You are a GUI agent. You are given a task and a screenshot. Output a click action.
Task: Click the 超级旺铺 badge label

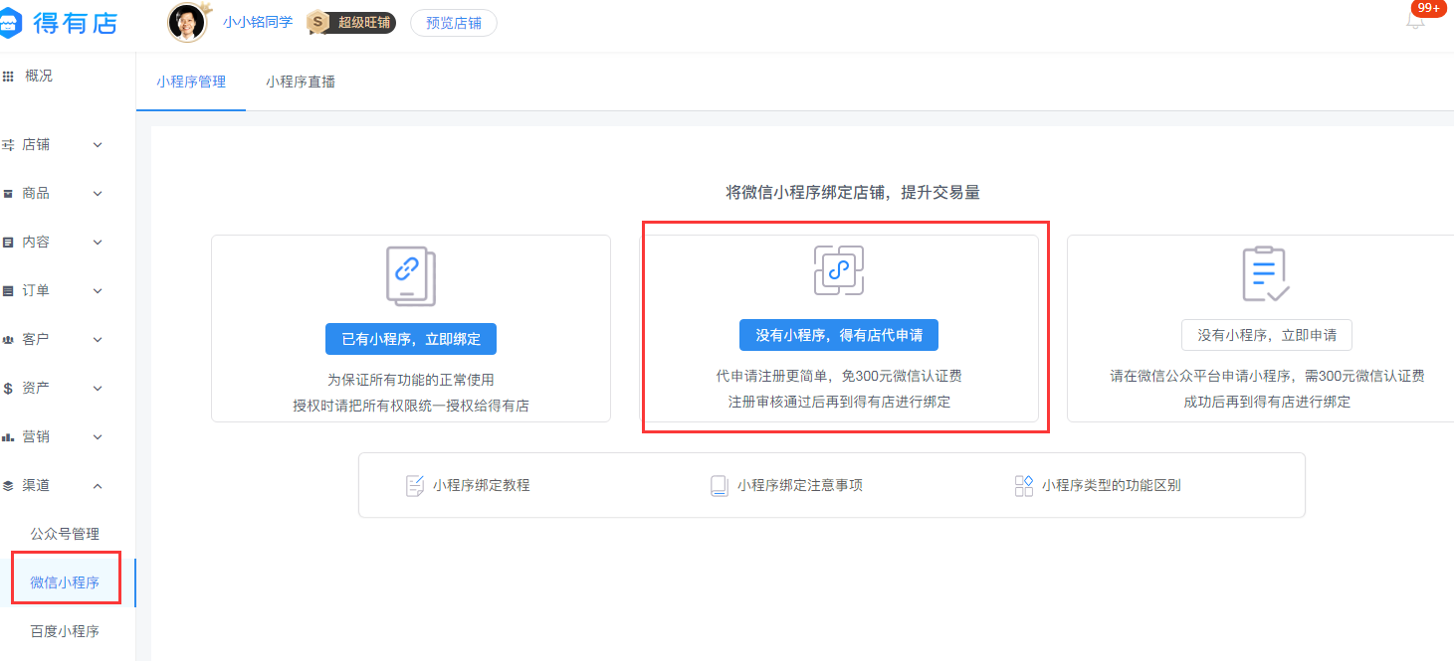(364, 22)
